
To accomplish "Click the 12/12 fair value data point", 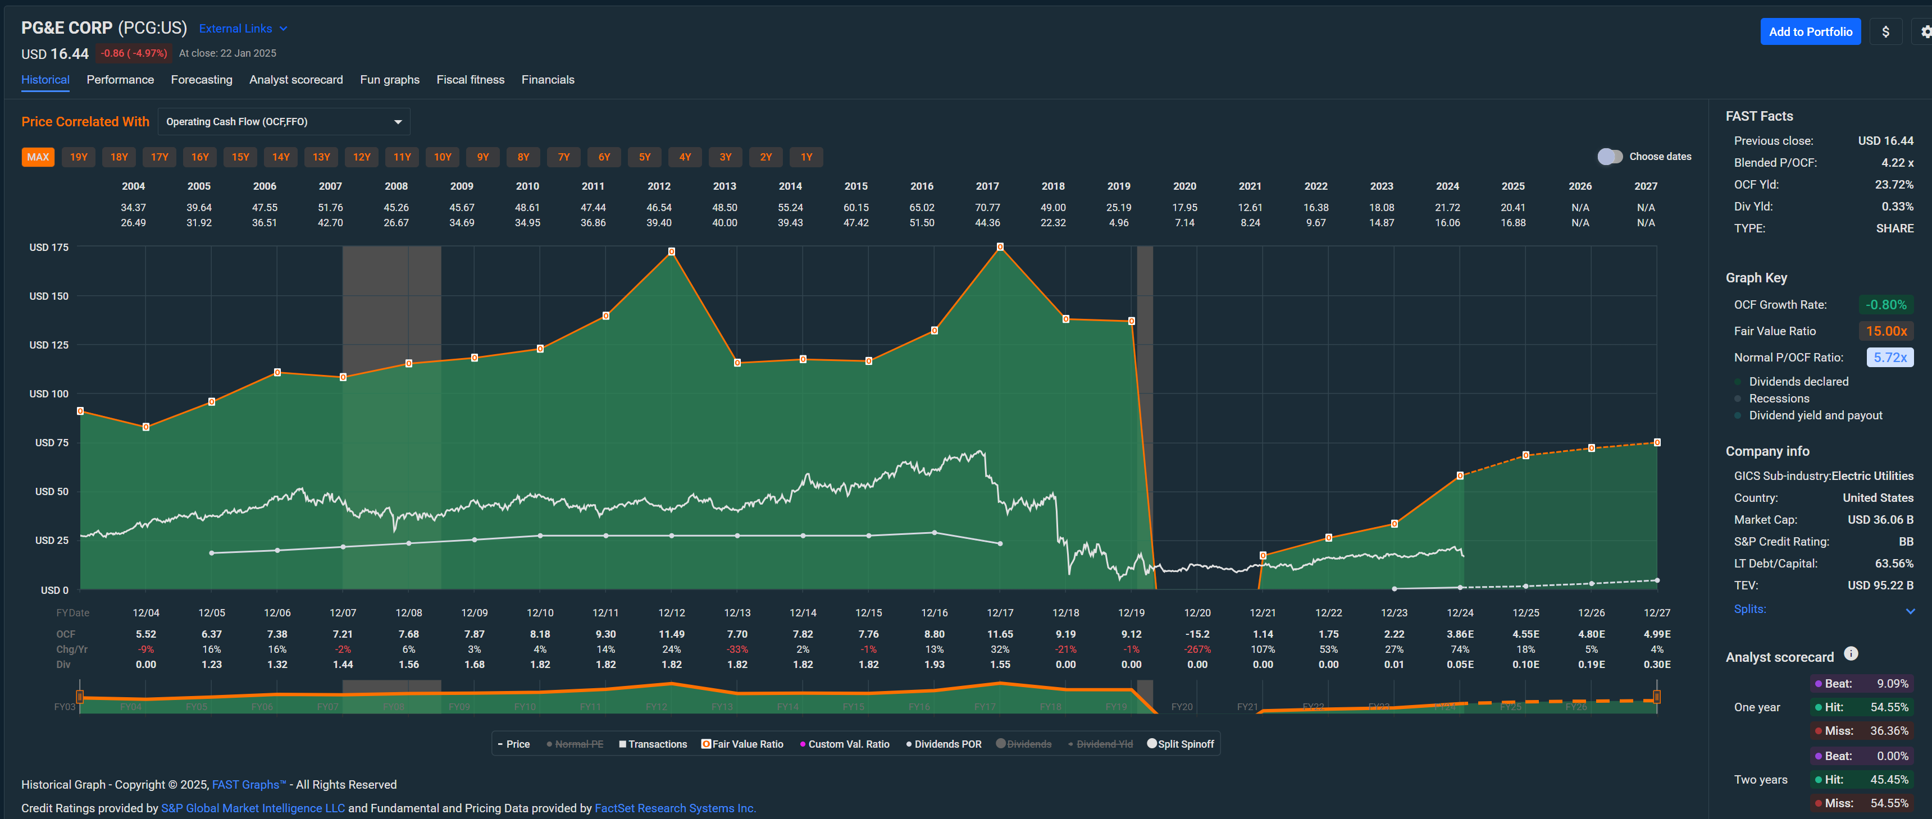I will [x=671, y=252].
